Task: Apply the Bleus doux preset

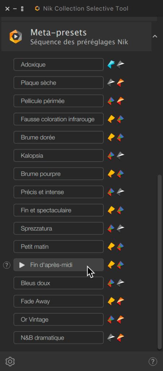Action: pos(59,283)
